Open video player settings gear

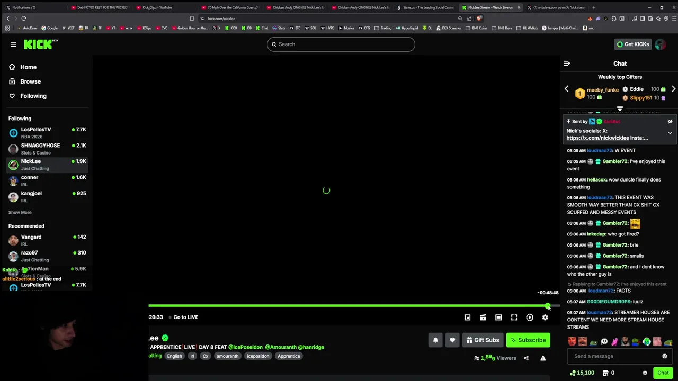coord(545,317)
